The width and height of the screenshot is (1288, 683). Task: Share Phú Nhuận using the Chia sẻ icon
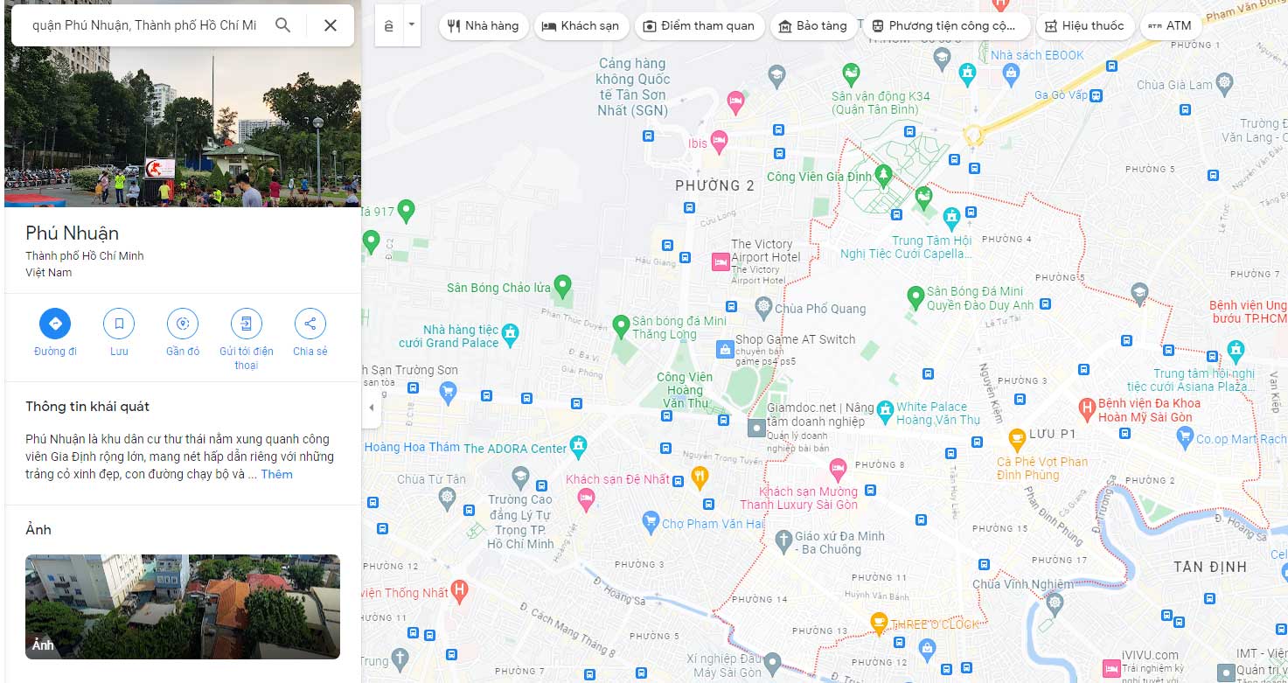coord(310,324)
